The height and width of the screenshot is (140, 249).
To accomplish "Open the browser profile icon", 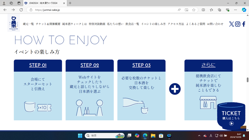I will click(x=4, y=3).
